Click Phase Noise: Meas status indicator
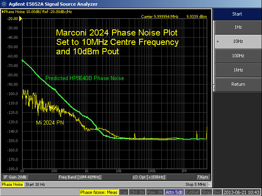This screenshot has width=262, height=196. (x=99, y=192)
